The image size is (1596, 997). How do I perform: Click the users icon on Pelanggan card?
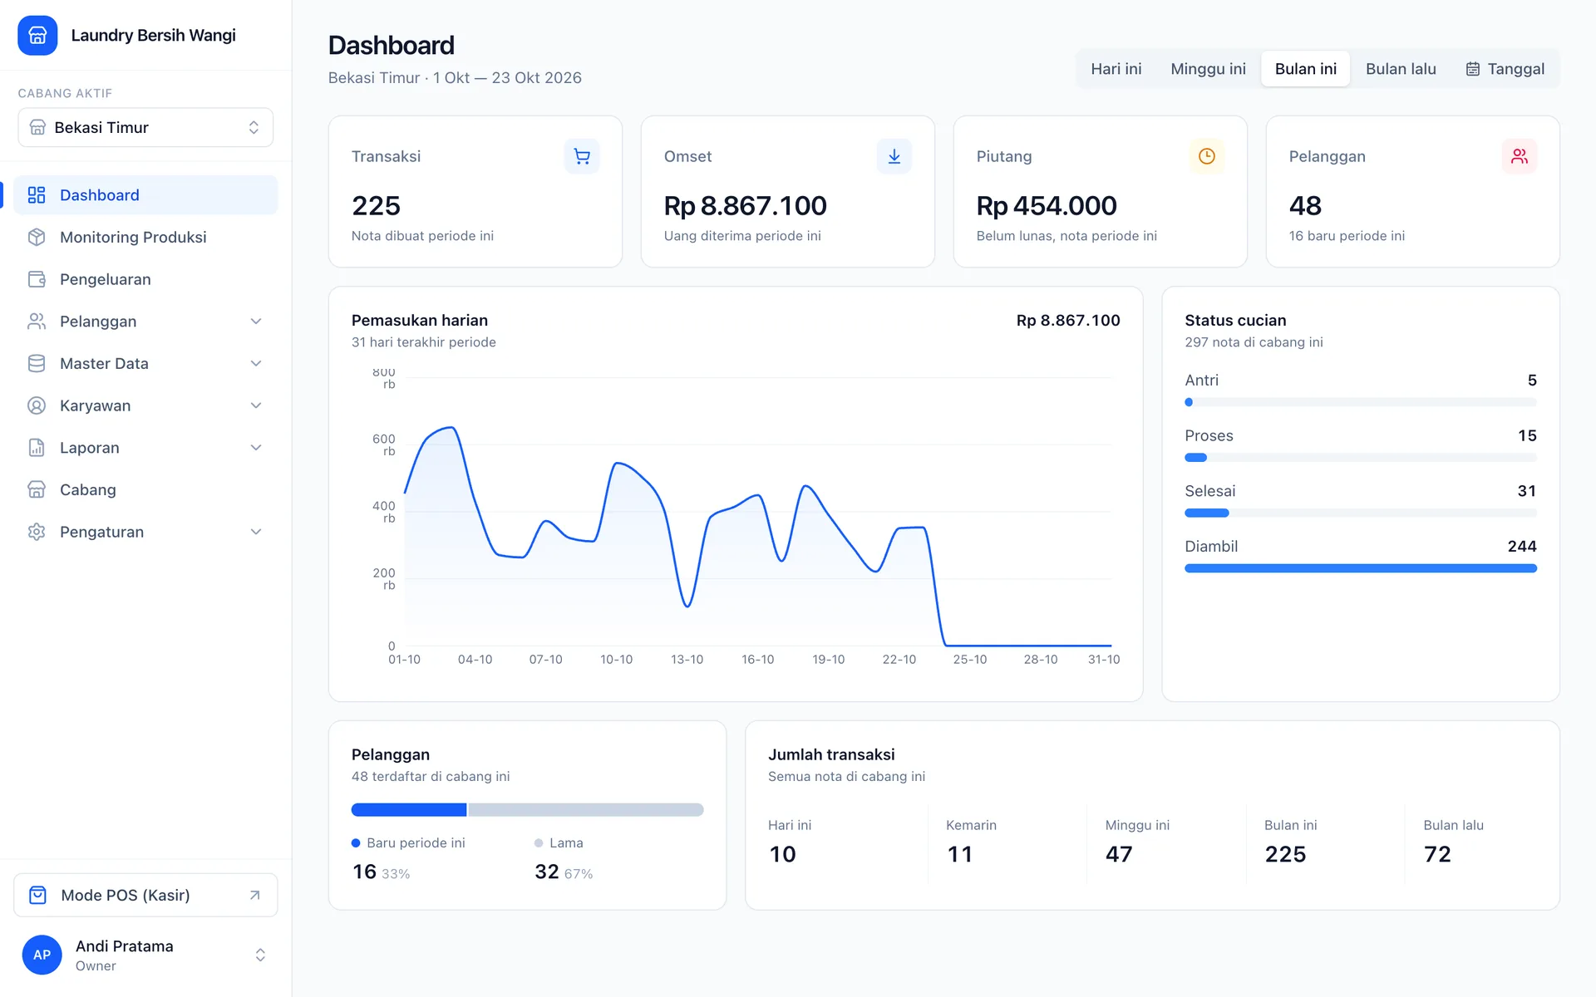pos(1520,156)
